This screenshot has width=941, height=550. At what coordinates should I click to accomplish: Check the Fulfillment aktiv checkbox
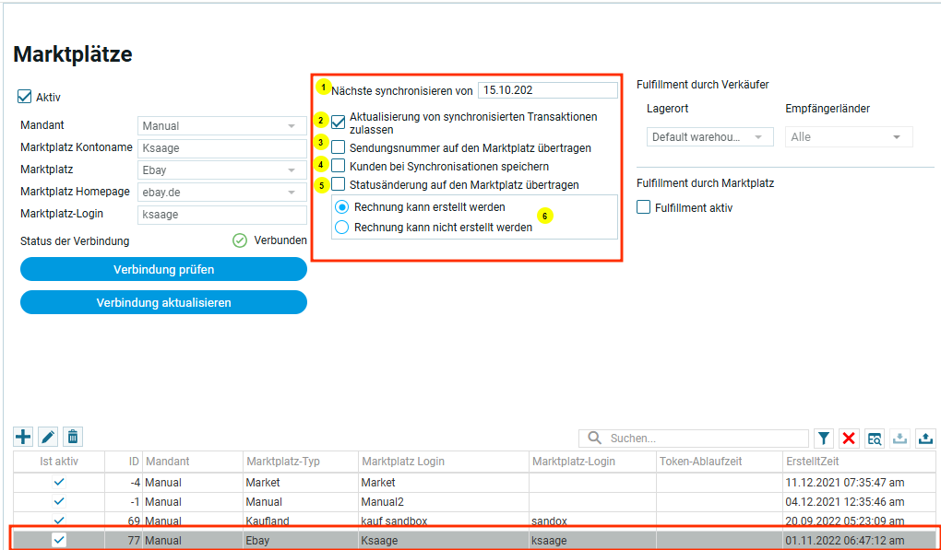coord(644,208)
